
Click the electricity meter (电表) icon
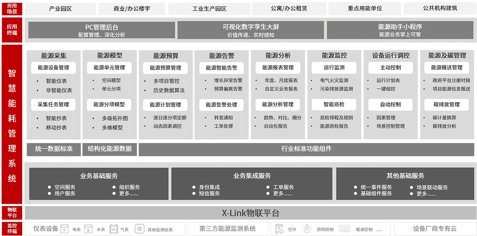[x=65, y=229]
